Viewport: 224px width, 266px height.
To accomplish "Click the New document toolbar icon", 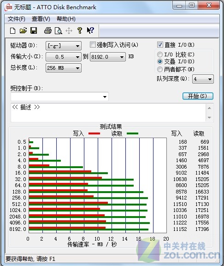I will (13, 30).
